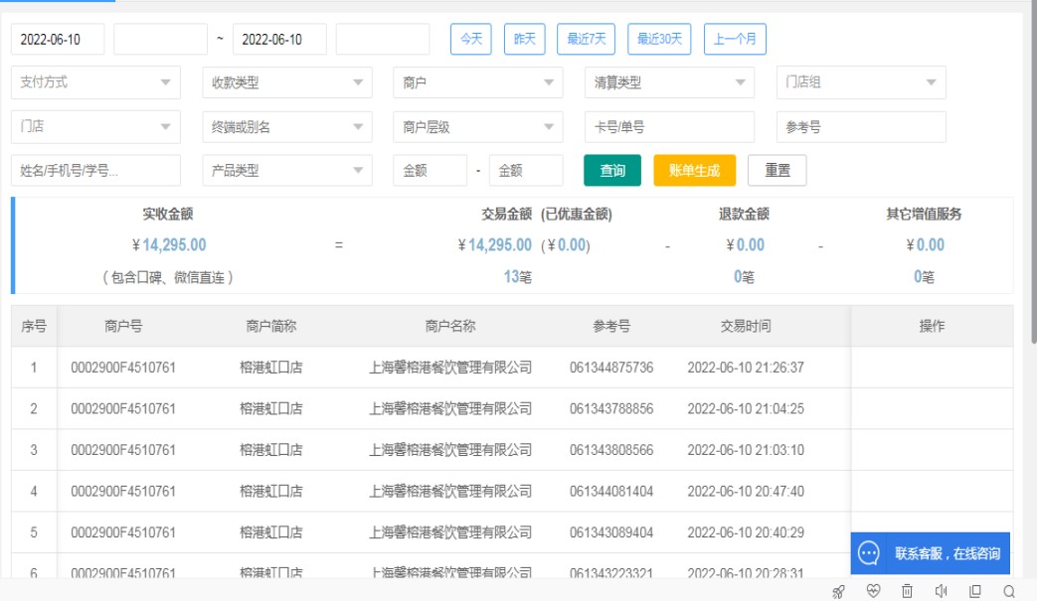Image resolution: width=1037 pixels, height=601 pixels.
Task: Expand the 支付方式 dropdown
Action: [x=95, y=82]
